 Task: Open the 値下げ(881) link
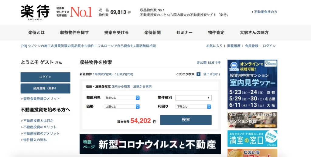pyautogui.click(x=211, y=74)
